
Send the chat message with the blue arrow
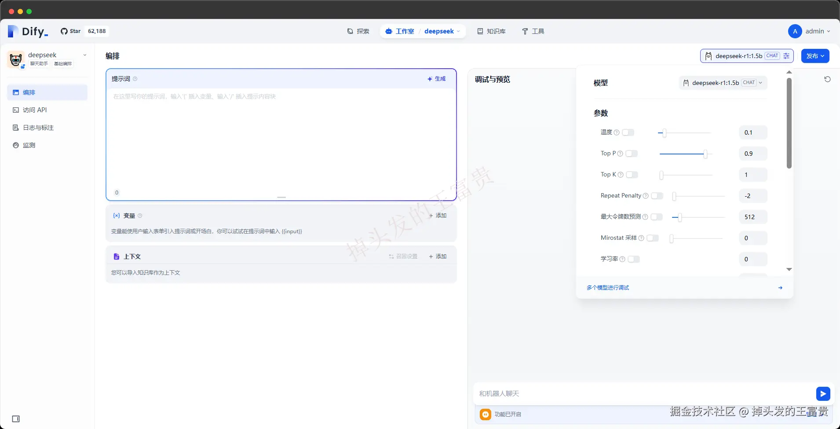tap(823, 394)
